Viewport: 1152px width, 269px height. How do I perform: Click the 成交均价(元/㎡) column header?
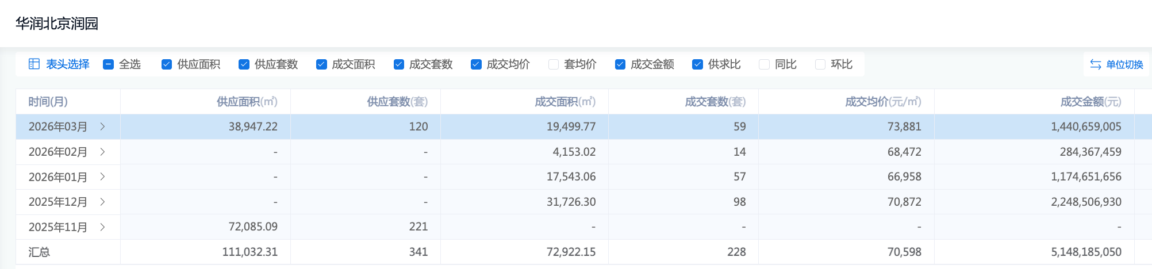click(x=882, y=102)
